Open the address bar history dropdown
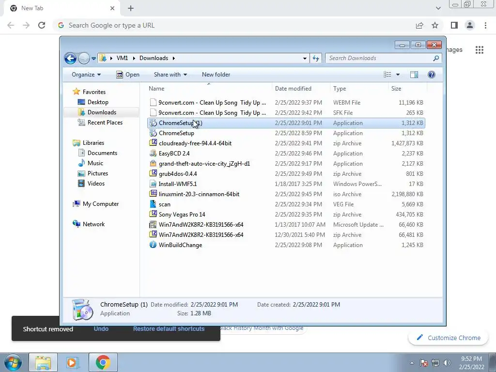Screen dimensions: 496x372 [x=305, y=59]
